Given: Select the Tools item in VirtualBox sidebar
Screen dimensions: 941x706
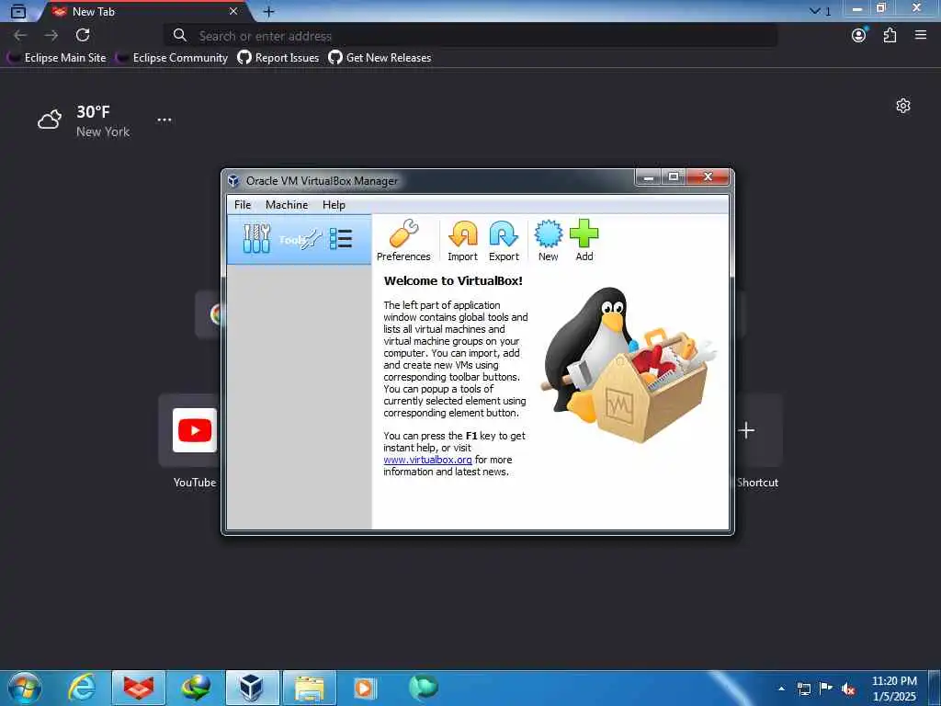Looking at the screenshot, I should coord(299,240).
